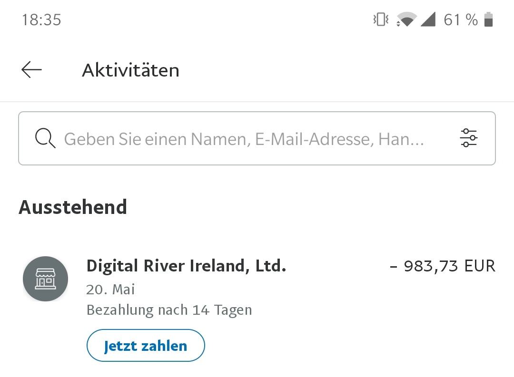Screen dimensions: 514x377
Task: Tap the vibrate mode status icon
Action: 381,19
